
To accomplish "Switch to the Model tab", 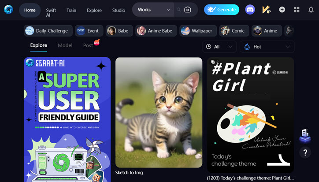I will coord(65,45).
